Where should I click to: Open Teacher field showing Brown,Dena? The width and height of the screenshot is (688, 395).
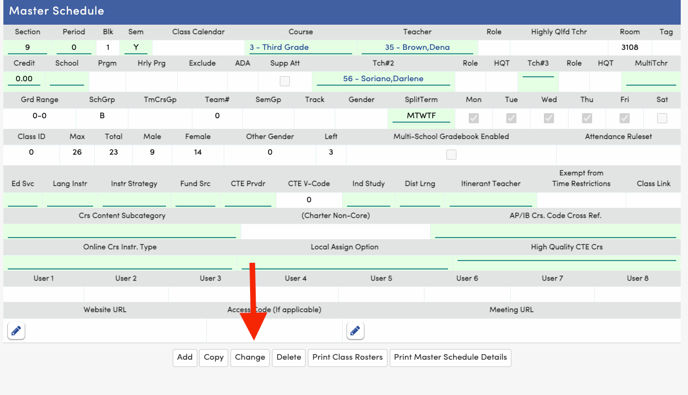coord(417,48)
